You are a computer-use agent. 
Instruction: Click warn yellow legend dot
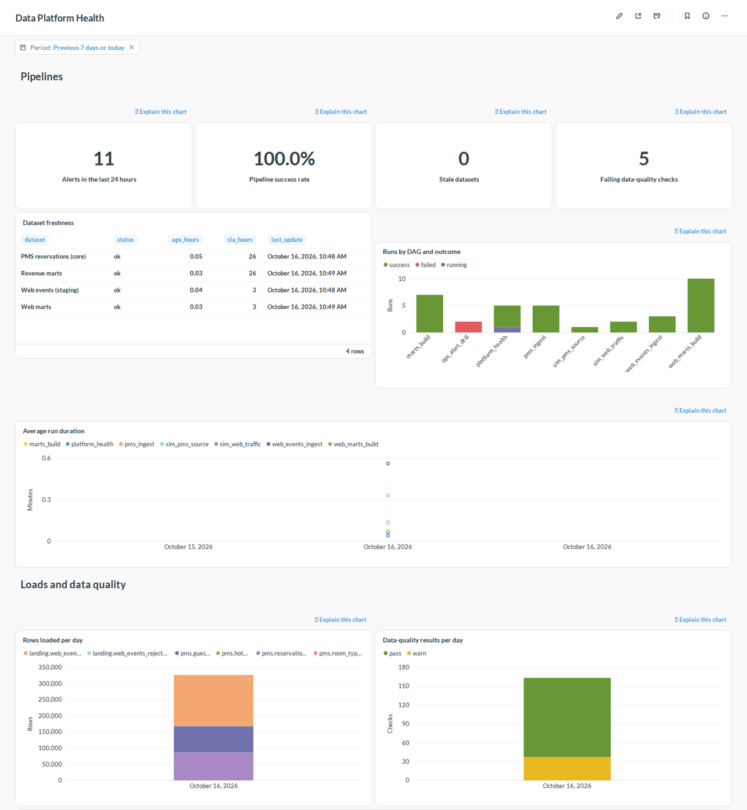pos(409,654)
